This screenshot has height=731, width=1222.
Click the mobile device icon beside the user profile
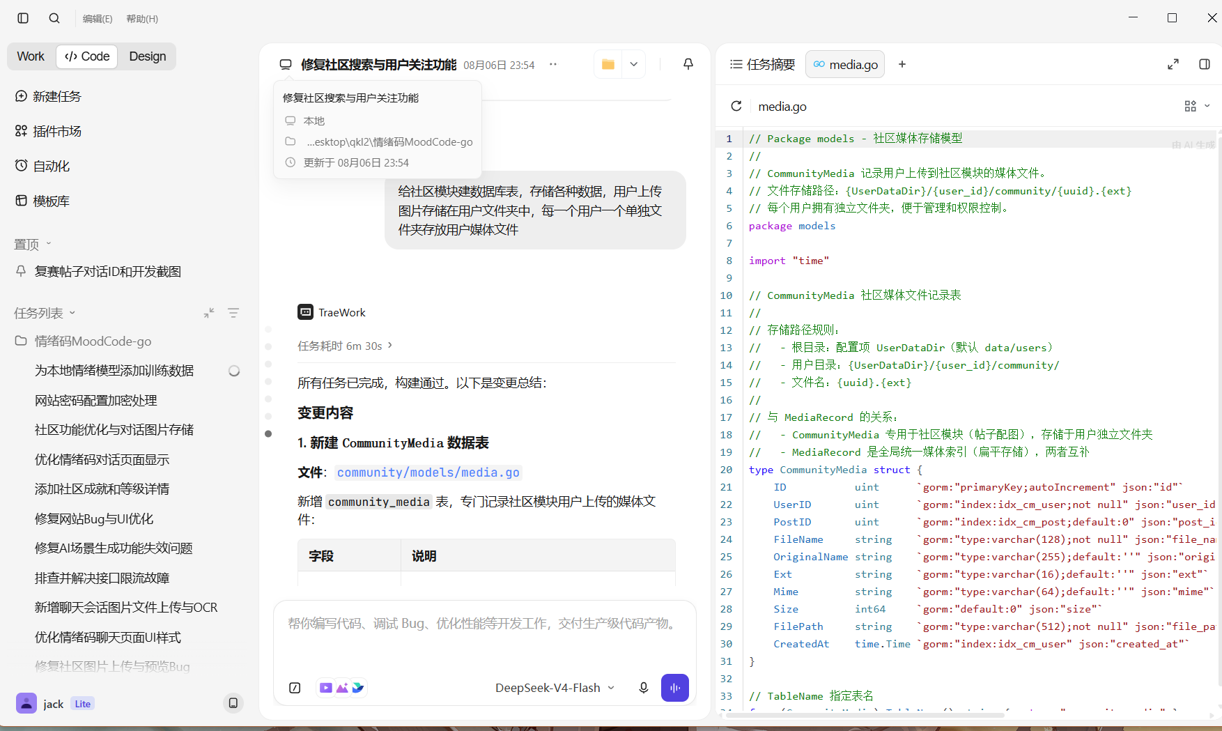tap(233, 703)
